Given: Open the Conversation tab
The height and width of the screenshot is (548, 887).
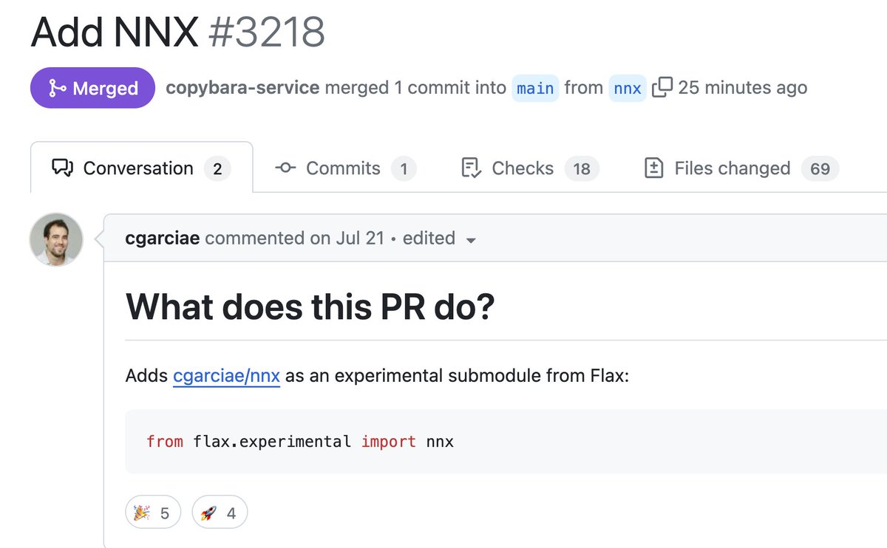Looking at the screenshot, I should click(x=141, y=168).
